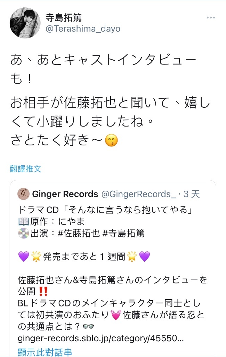The width and height of the screenshot is (226, 357).
Task: Open the #寺島拓篤 hashtag
Action: (123, 233)
